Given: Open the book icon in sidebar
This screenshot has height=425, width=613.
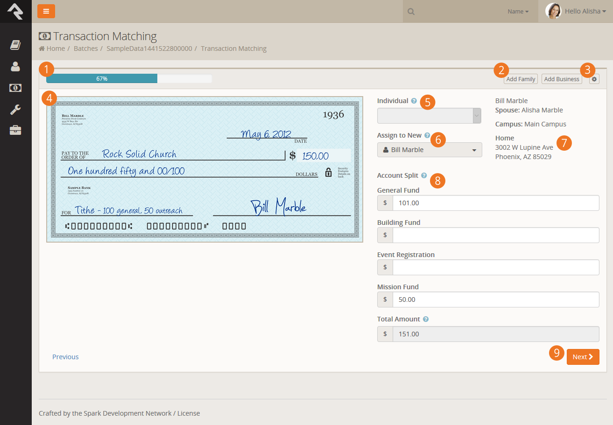Looking at the screenshot, I should tap(15, 45).
